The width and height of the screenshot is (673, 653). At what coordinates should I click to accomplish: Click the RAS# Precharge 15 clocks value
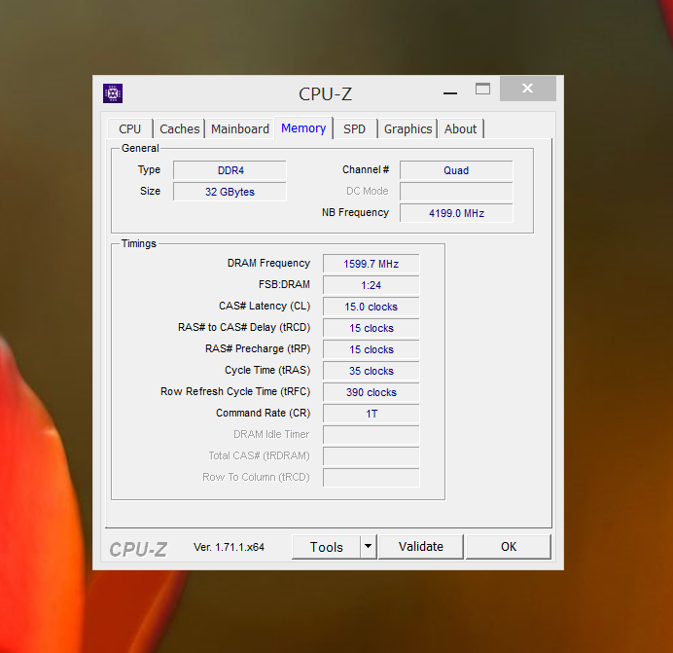click(x=372, y=349)
